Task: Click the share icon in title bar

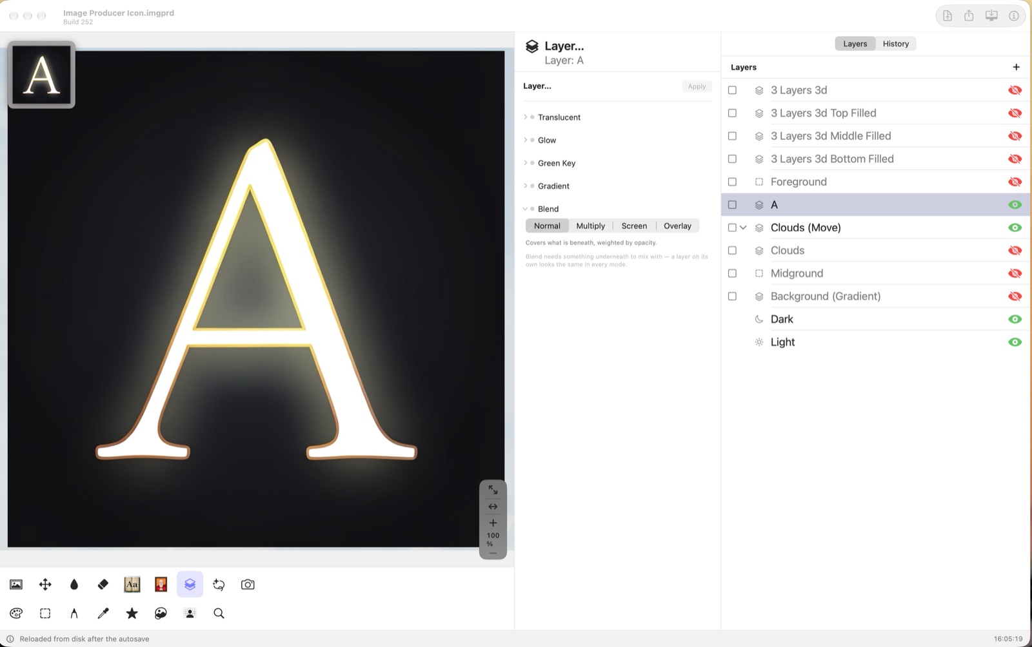Action: coord(969,15)
